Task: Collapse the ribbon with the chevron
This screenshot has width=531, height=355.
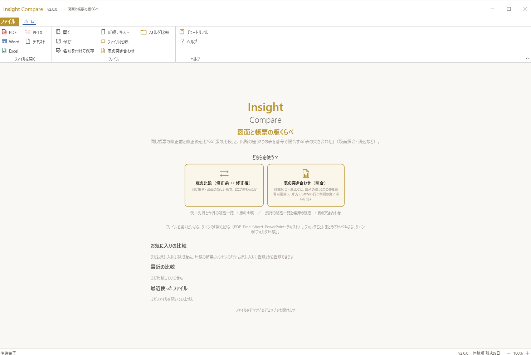Action: [527, 58]
